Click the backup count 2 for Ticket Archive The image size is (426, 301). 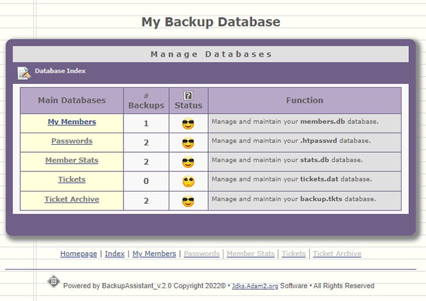pyautogui.click(x=146, y=201)
